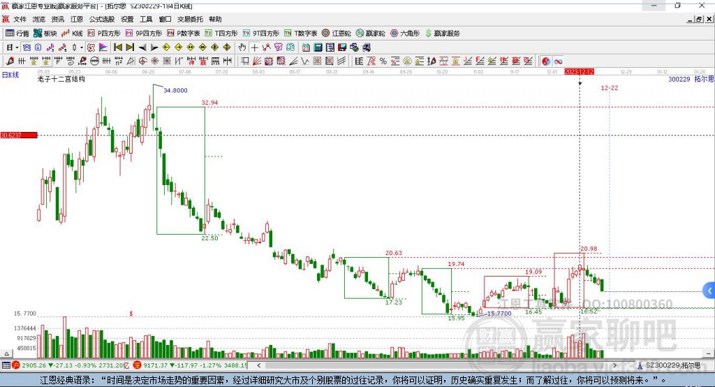Jump to first bar icon
Viewport: 715px width, 387px height.
coord(117,48)
